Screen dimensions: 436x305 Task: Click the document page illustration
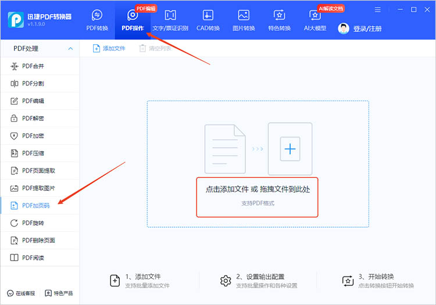225,149
